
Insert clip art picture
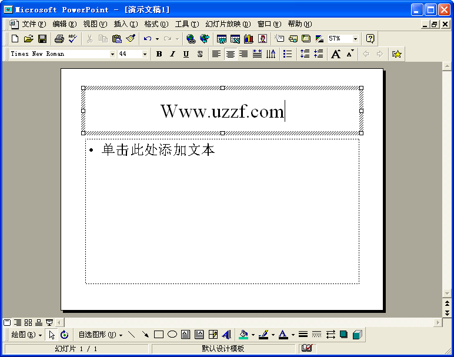pos(263,38)
